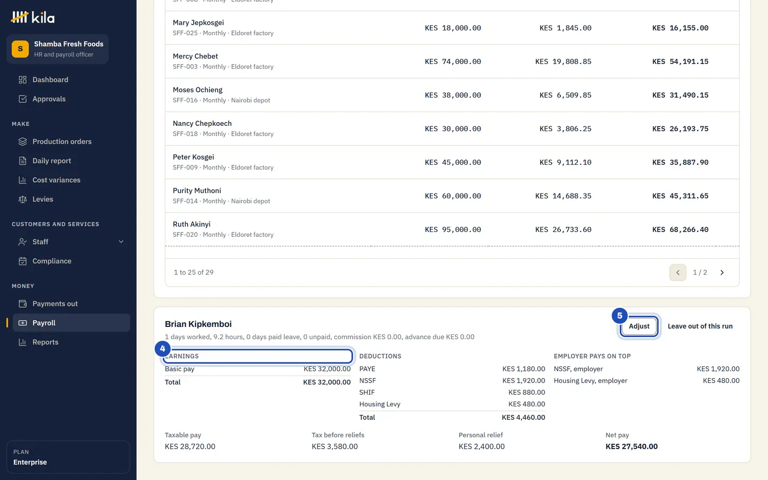Screen dimensions: 768x480
Task: Click the Daily report document icon
Action: tap(22, 161)
